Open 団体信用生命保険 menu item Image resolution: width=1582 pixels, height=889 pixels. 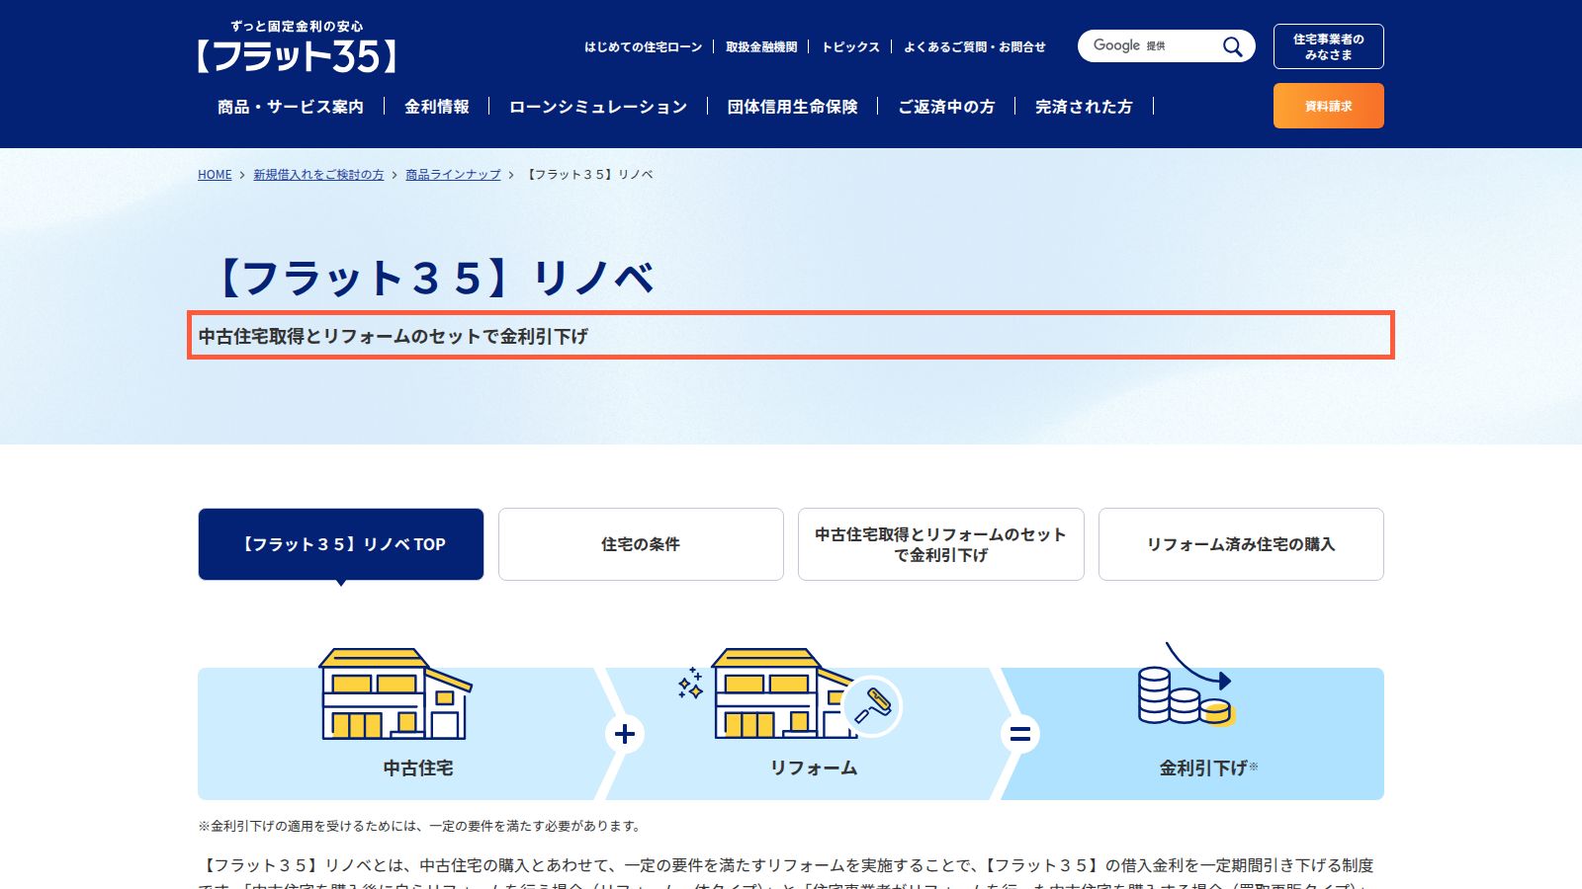coord(793,107)
